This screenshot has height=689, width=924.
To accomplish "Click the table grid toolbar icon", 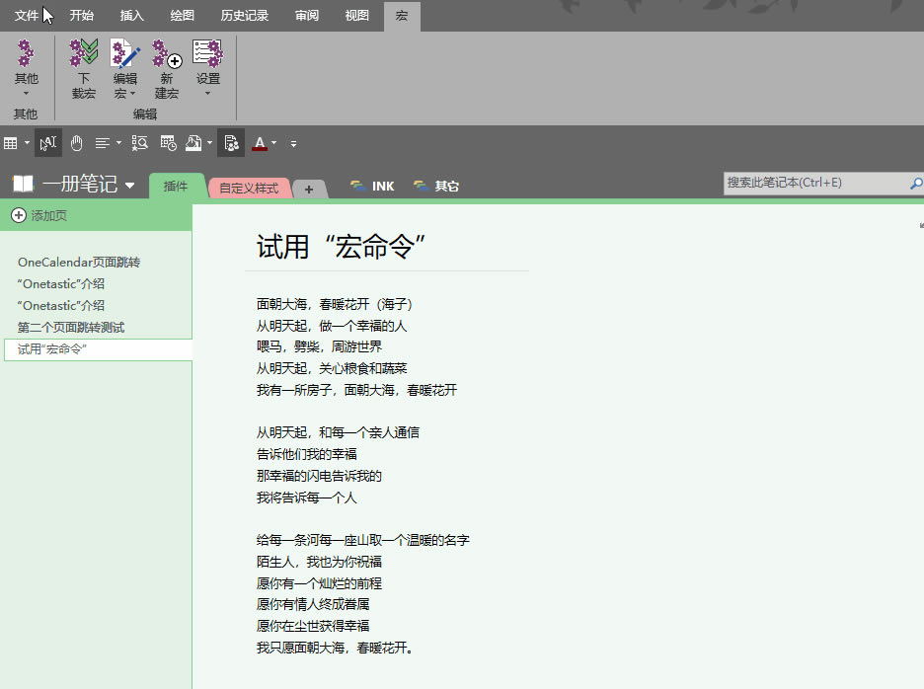I will [11, 142].
